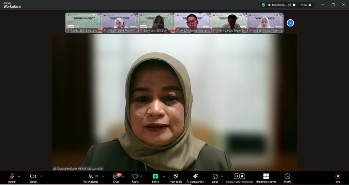349x185 pixels.
Task: Select the Sayyidah_BDKSby participant thumbnail
Action: click(x=156, y=23)
